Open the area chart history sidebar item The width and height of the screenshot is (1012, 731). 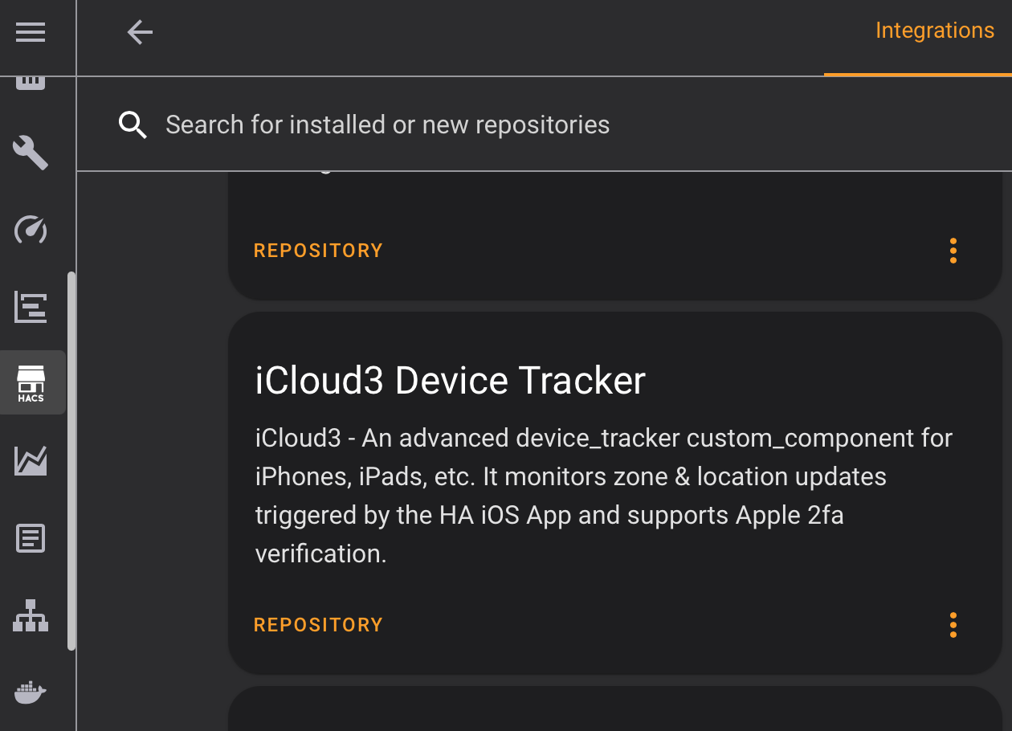31,461
